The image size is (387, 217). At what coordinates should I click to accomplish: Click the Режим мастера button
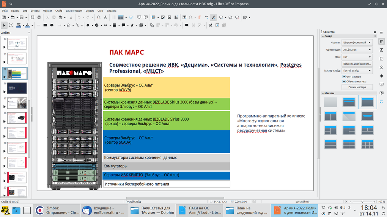pyautogui.click(x=357, y=87)
